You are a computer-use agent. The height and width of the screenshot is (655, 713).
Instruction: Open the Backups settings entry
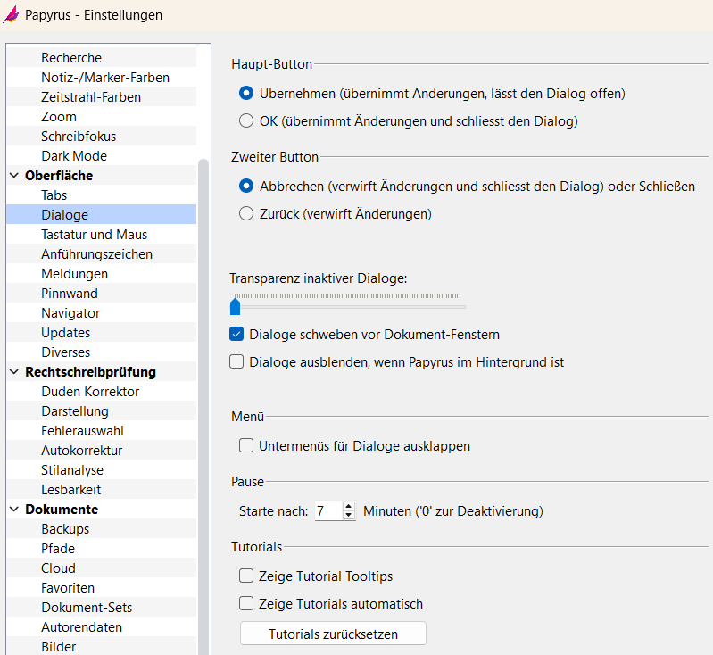(65, 529)
